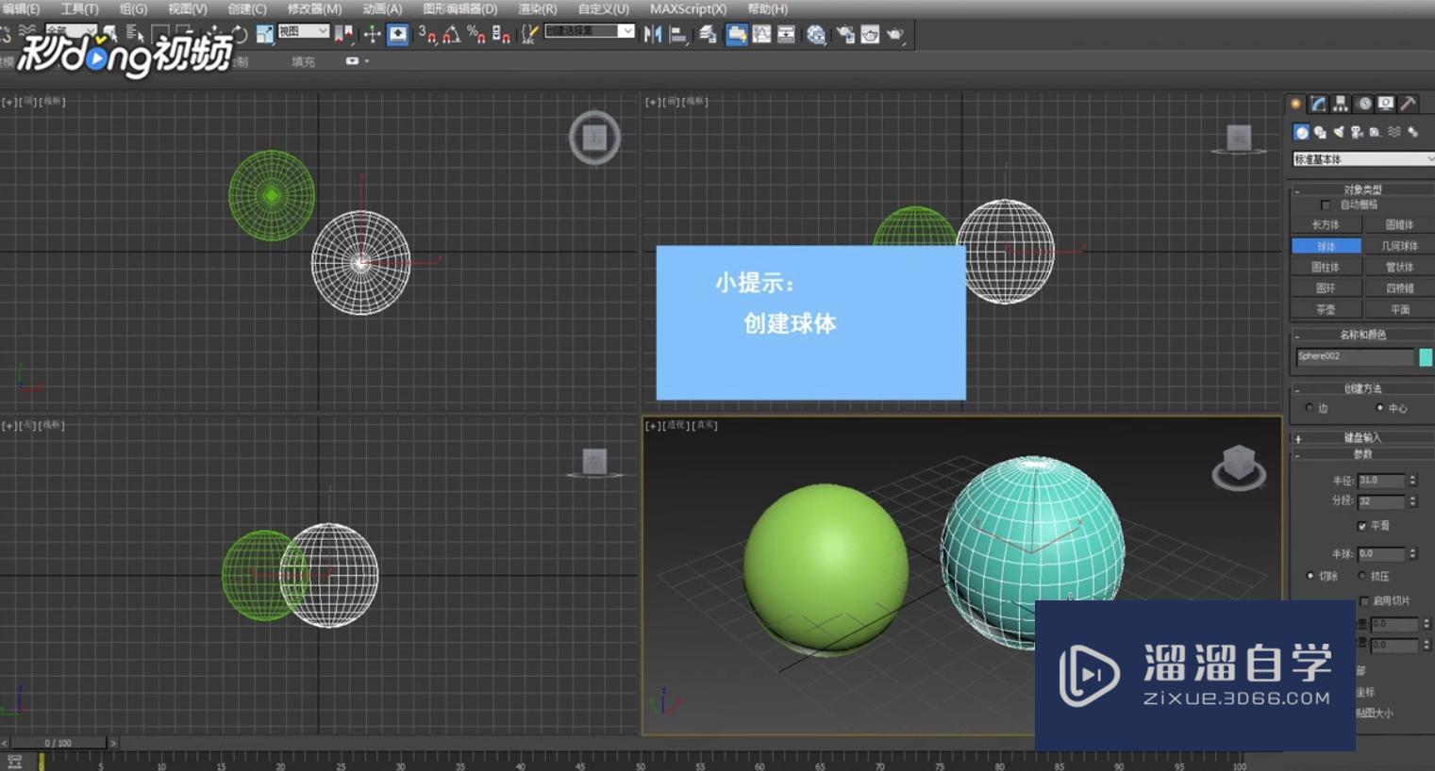
Task: Click the Sphere002 object color swatch
Action: pos(1425,357)
